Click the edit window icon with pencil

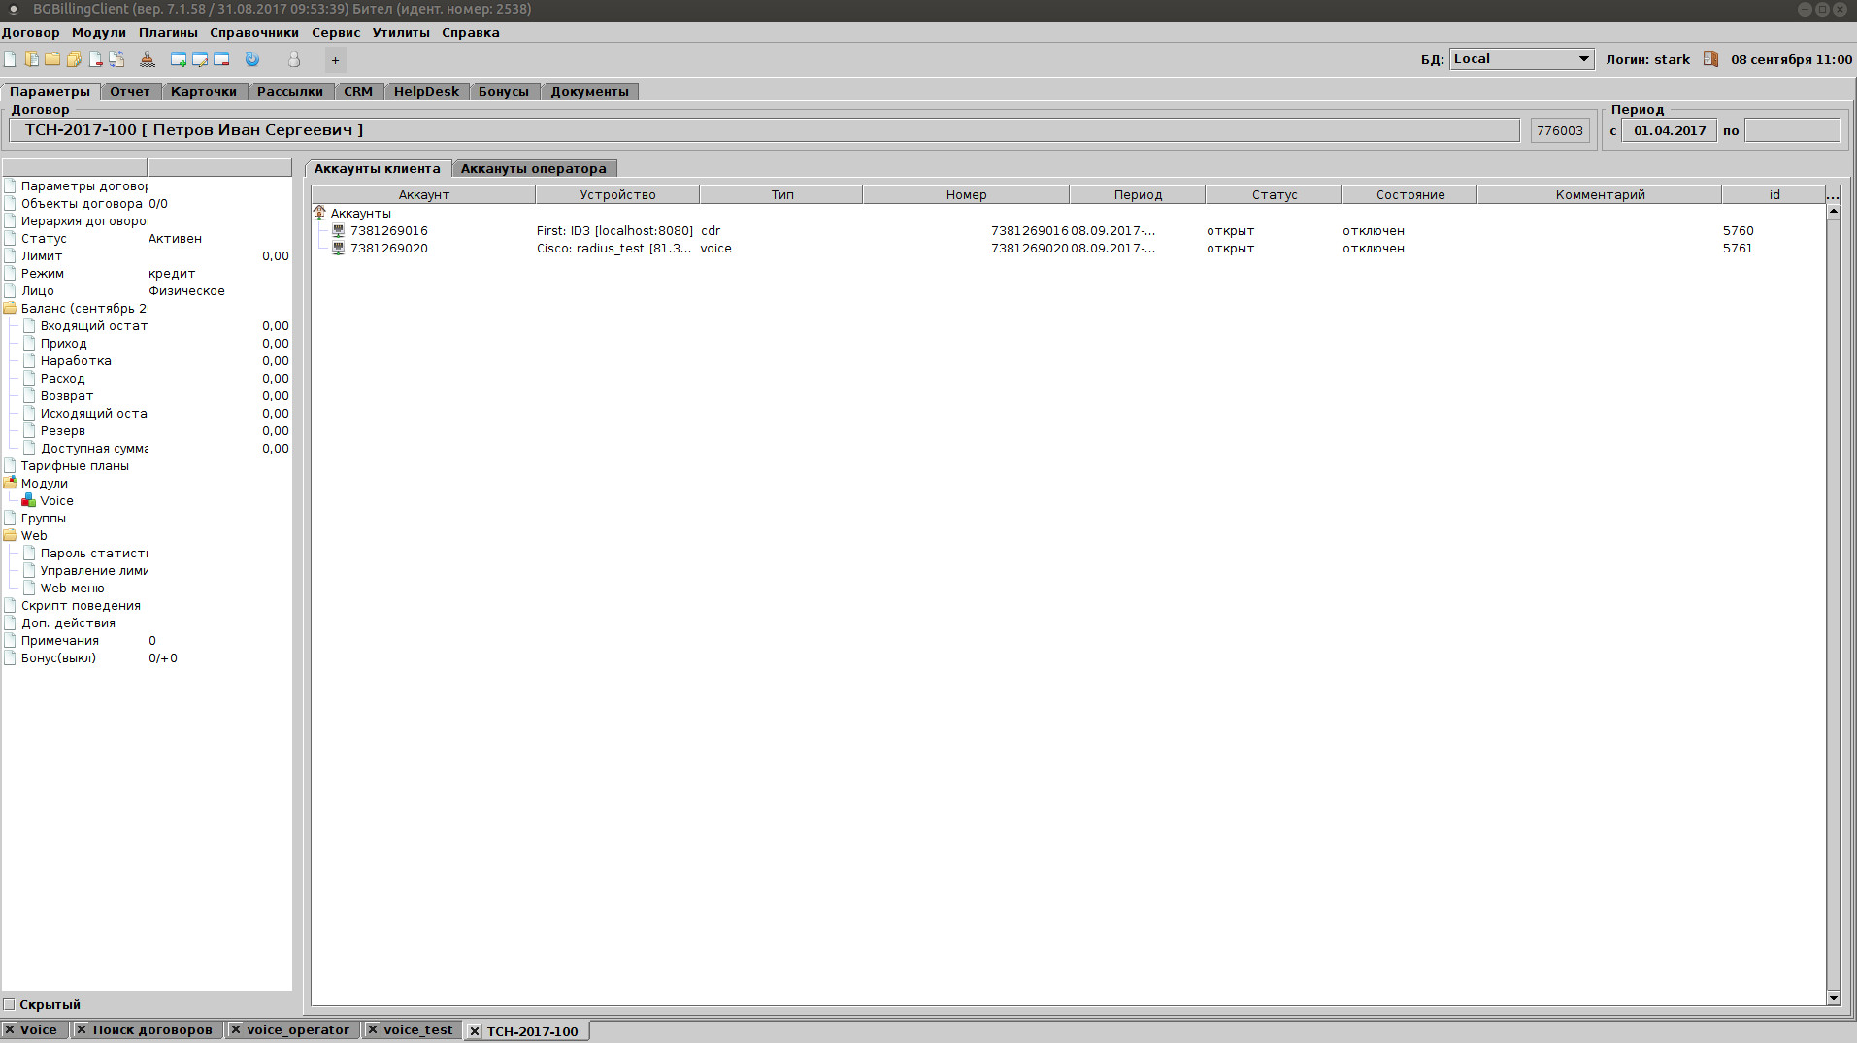200,60
